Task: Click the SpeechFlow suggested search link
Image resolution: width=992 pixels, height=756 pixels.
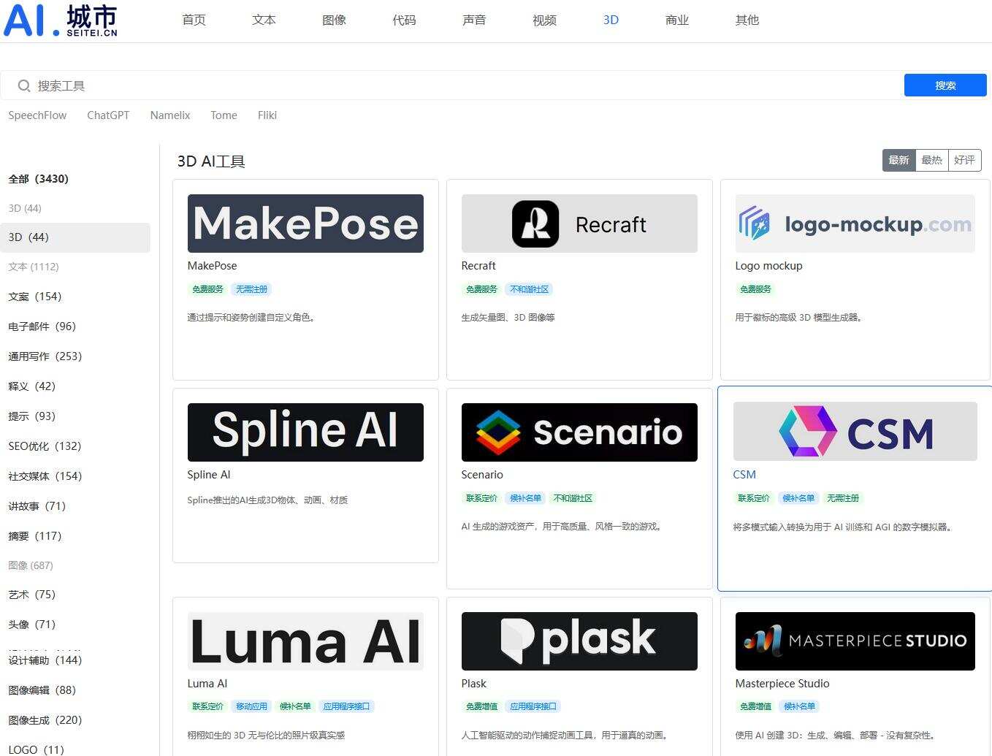Action: (37, 115)
